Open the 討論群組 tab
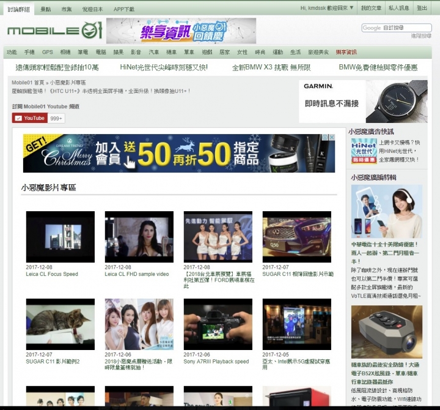 18,9
